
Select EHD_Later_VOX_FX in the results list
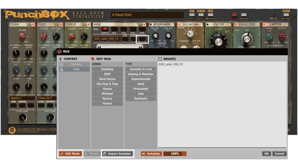[x=171, y=64]
